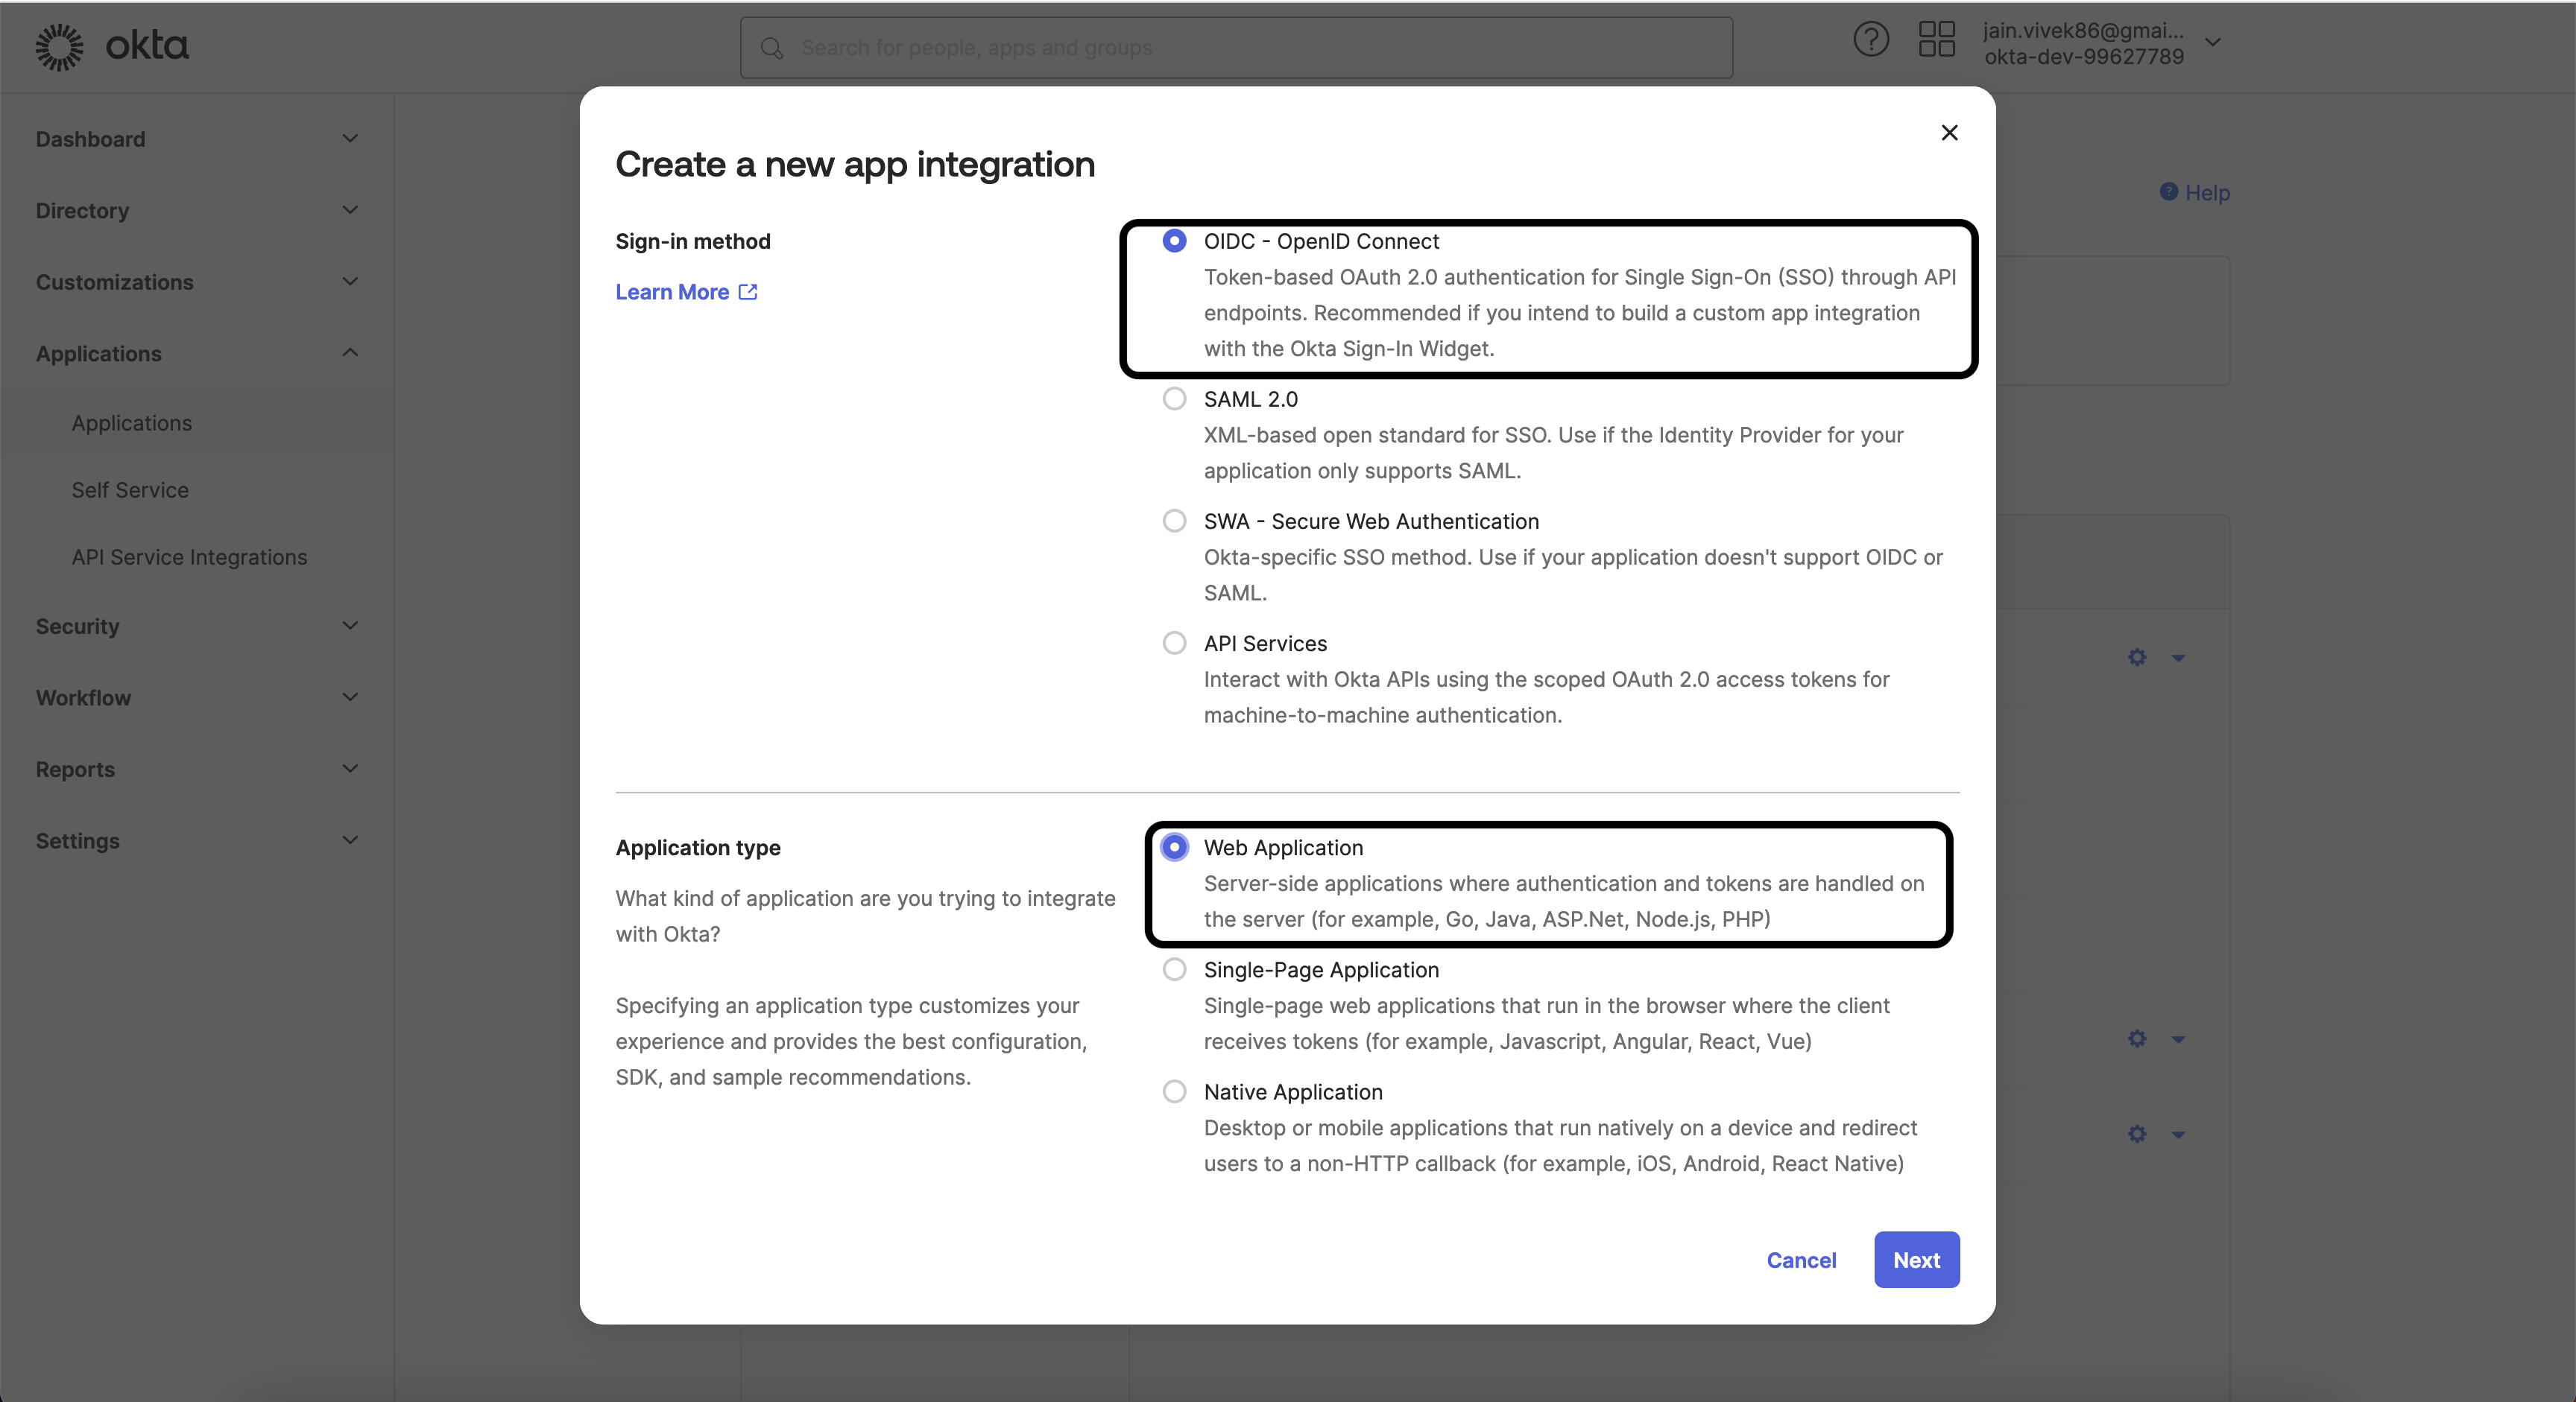Click the external link icon beside Learn More
Image resolution: width=2576 pixels, height=1402 pixels.
(x=748, y=292)
